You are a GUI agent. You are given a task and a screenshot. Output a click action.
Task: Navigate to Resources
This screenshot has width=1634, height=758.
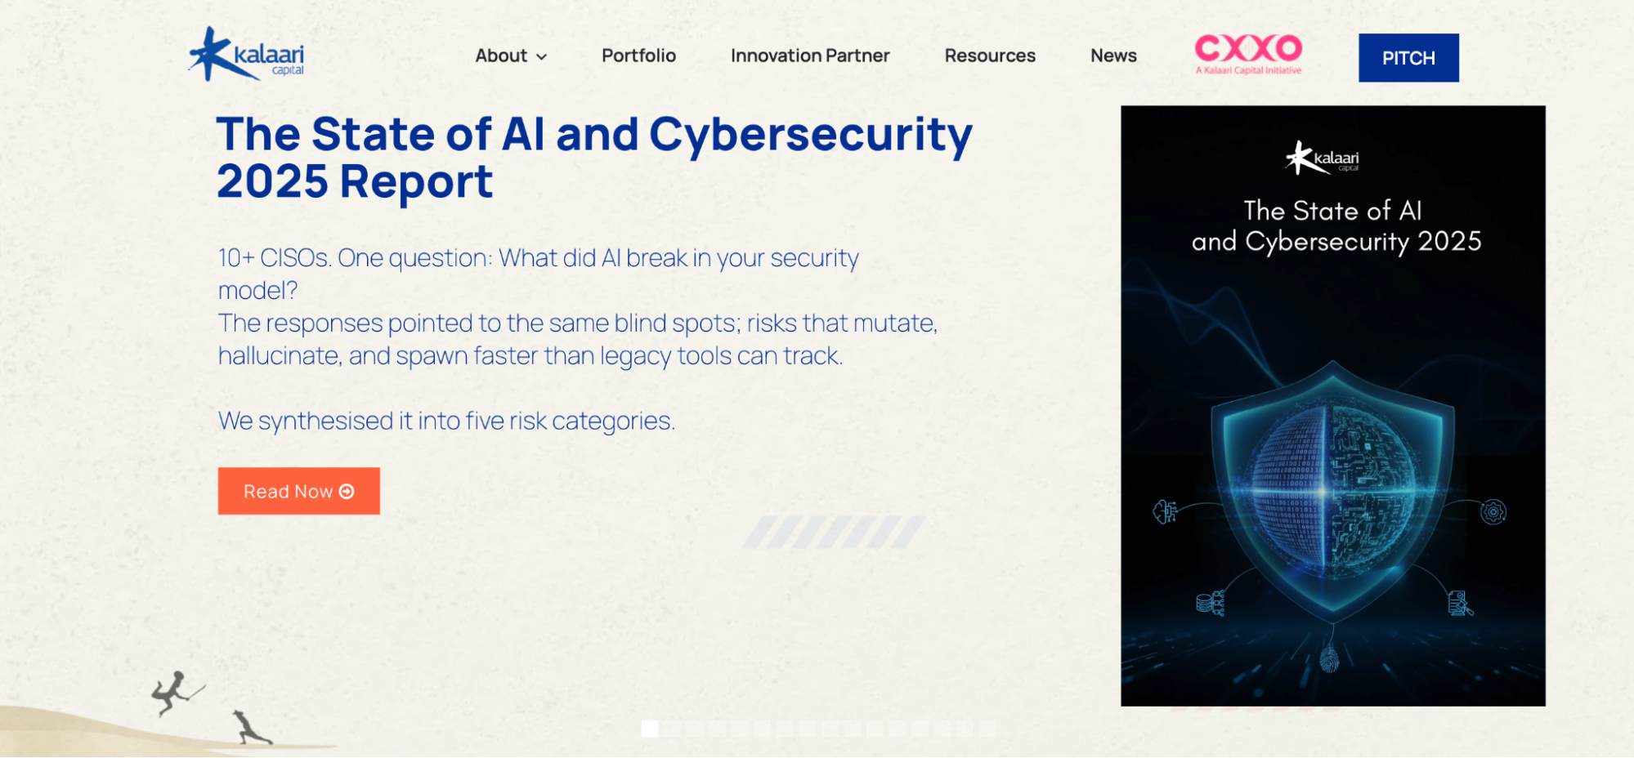point(989,56)
